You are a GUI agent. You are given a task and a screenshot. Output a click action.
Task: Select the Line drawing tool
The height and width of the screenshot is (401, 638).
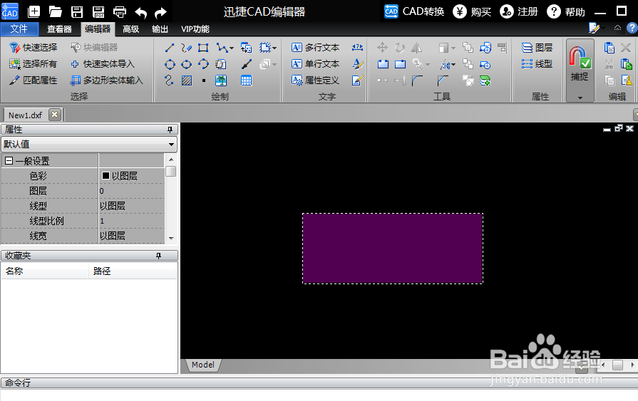pos(170,48)
